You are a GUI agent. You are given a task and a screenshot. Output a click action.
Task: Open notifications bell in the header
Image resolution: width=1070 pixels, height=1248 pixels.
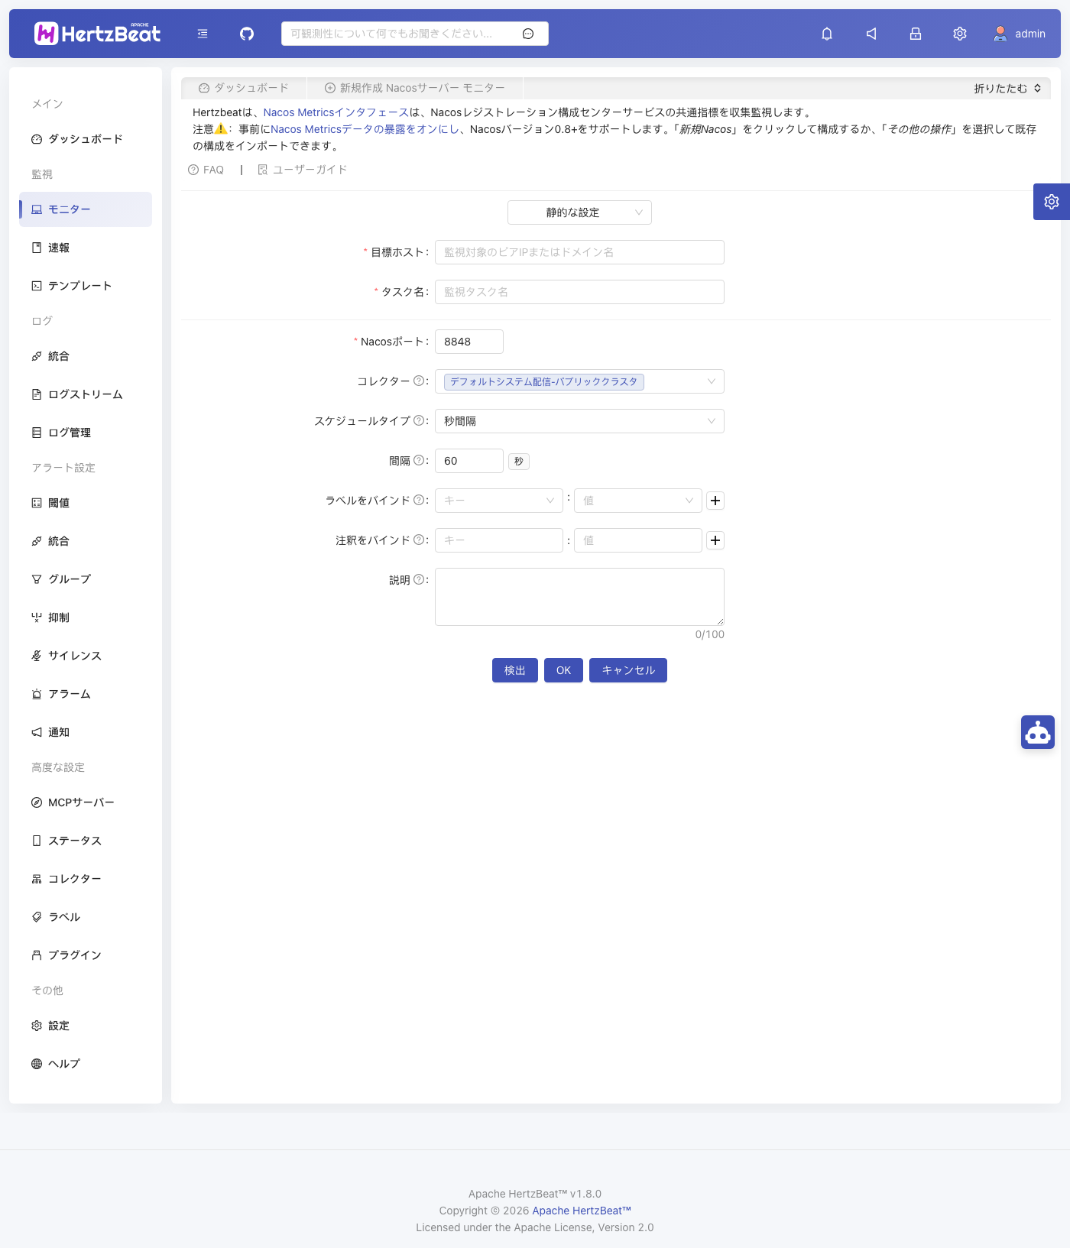827,34
